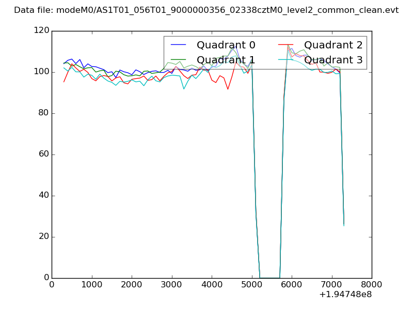413x309 pixels.
Task: Select the blue Quadrant 0 legend line
Action: point(179,45)
